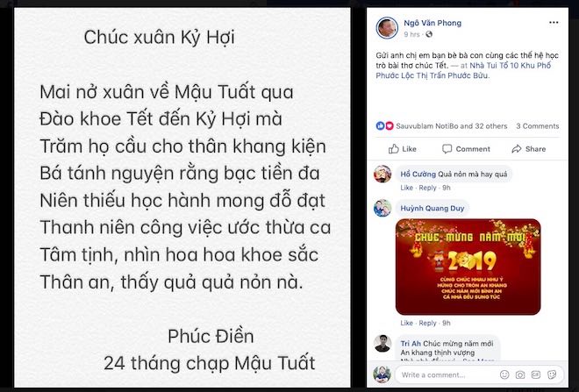Attach a photo using the camera icon
Screen dimensions: 579x392
(x=520, y=374)
